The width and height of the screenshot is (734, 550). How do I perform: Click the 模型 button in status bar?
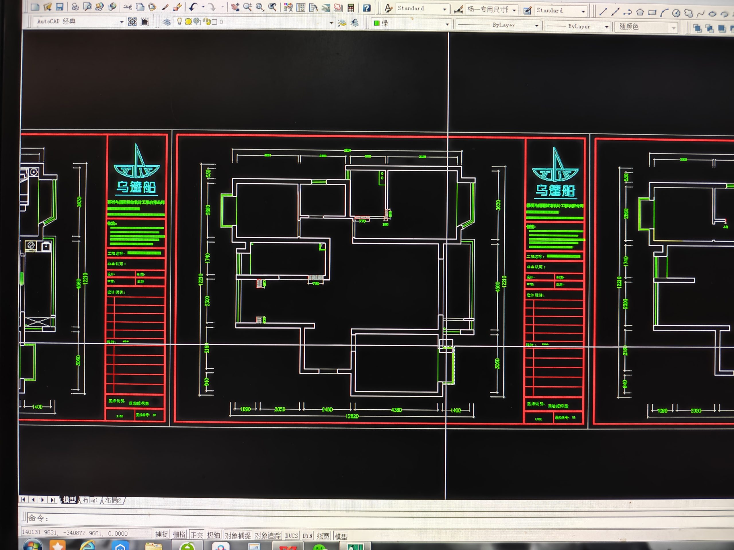pos(341,536)
